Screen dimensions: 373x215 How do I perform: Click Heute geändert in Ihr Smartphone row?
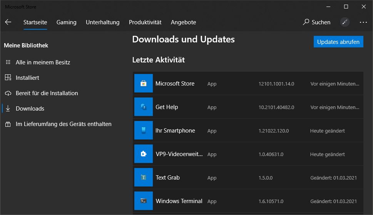(327, 131)
